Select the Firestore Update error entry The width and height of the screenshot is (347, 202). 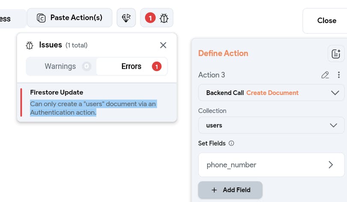pyautogui.click(x=56, y=92)
